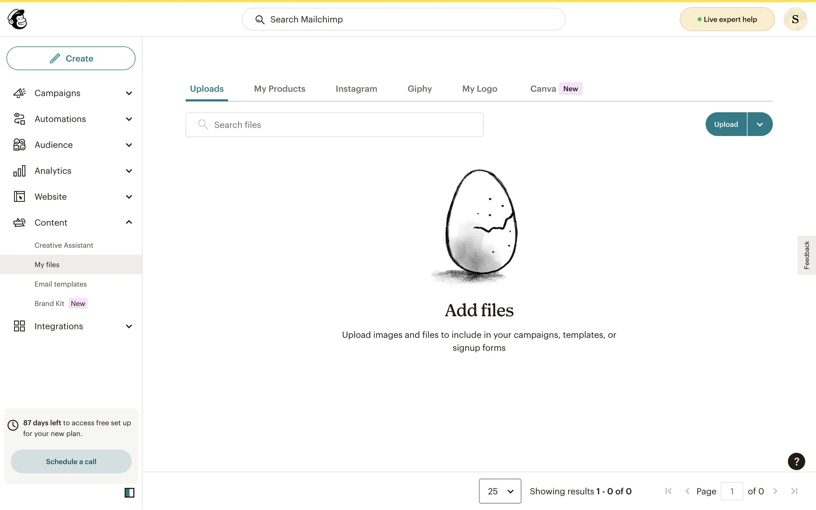Toggle the sidebar collapse icon
Screen dimensions: 816x510
[129, 493]
